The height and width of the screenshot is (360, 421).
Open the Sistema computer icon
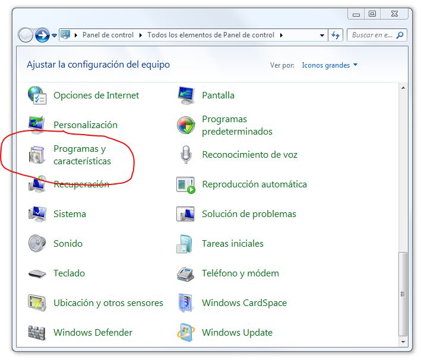(37, 214)
